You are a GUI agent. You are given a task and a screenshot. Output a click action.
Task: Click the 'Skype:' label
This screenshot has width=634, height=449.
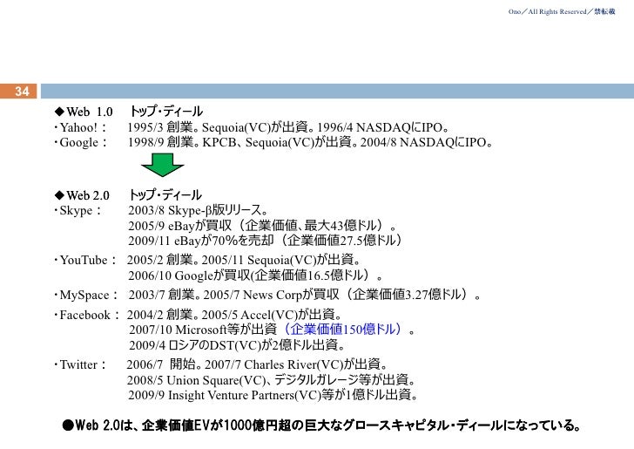[x=78, y=210]
